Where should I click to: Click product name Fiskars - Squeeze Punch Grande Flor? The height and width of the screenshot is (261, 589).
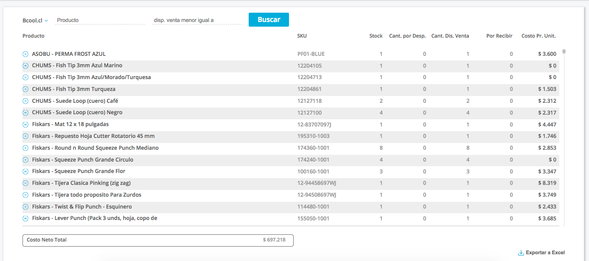[x=79, y=171]
